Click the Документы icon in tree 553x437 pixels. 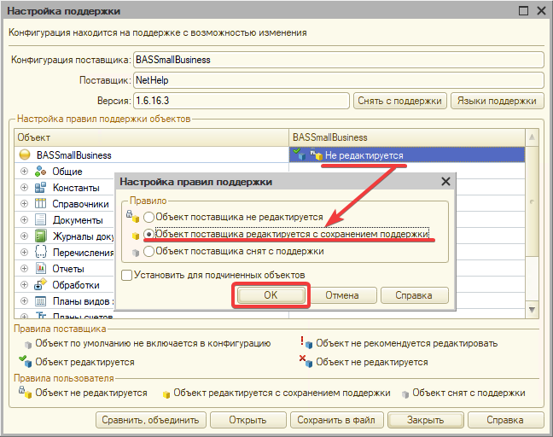(40, 220)
